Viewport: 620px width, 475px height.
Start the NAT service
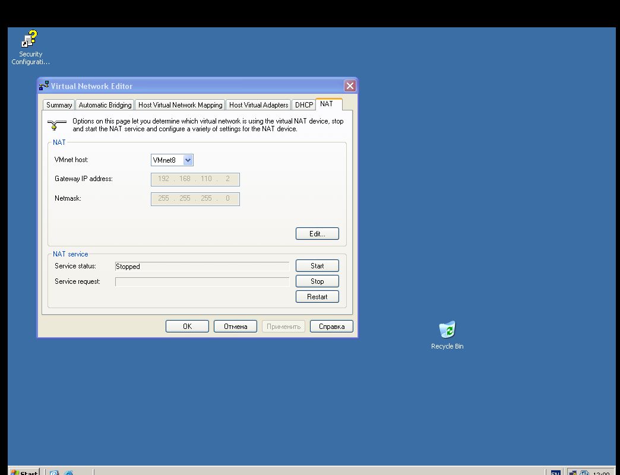[317, 266]
